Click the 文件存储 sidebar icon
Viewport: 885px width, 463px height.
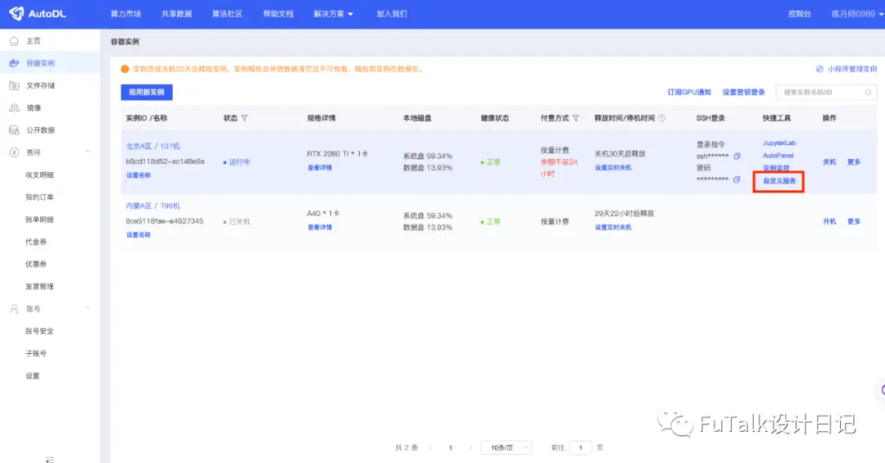pos(14,85)
